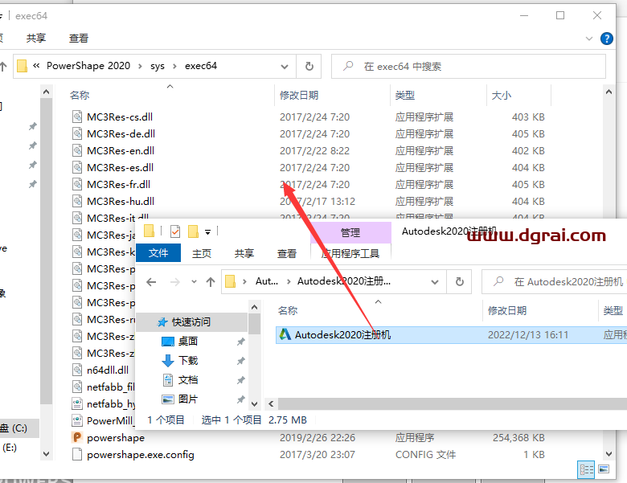Click Aut... segment in front address bar

(267, 281)
